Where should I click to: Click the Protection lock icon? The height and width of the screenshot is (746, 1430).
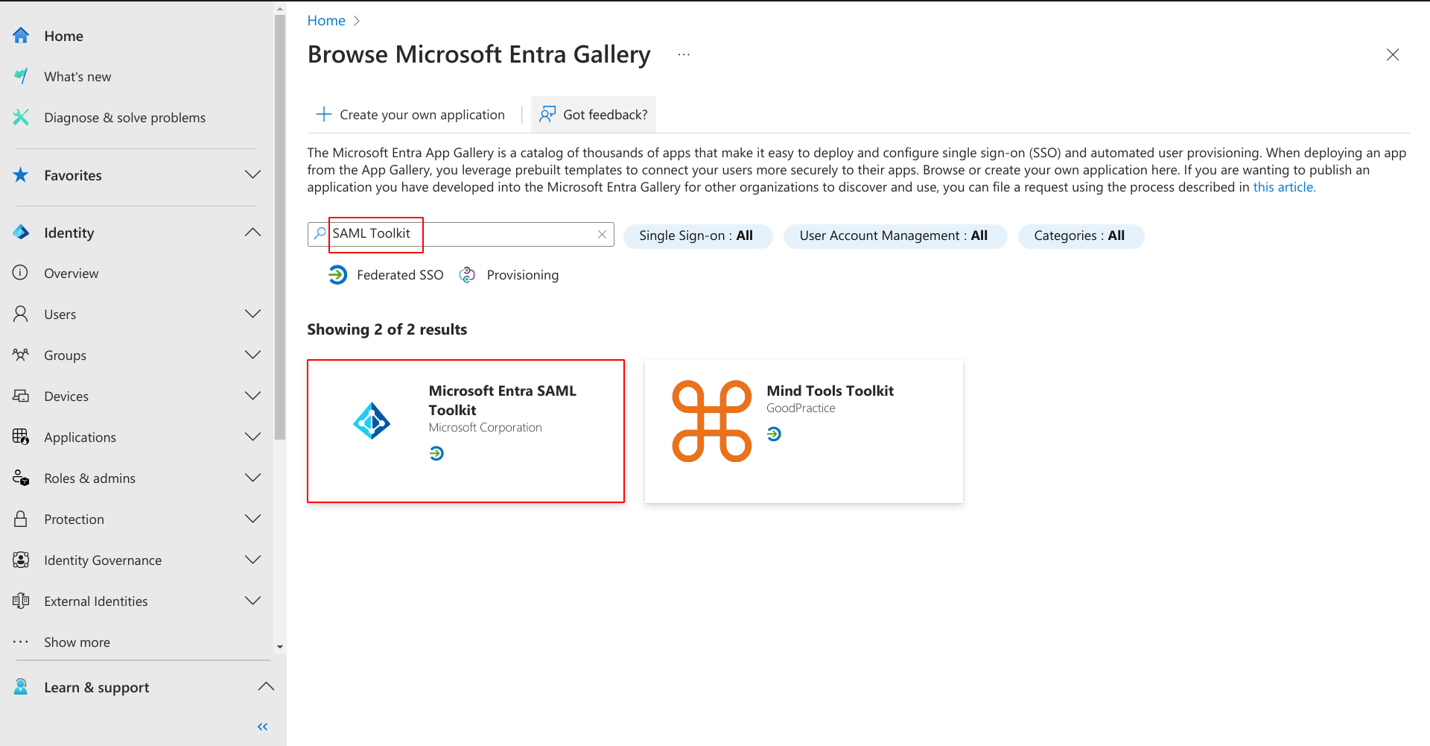(x=21, y=519)
